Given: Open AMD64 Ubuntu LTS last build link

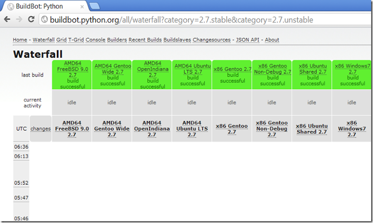Looking at the screenshot, I should [x=193, y=69].
